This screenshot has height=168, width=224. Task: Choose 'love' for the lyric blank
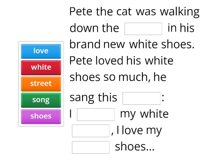pos(41,51)
